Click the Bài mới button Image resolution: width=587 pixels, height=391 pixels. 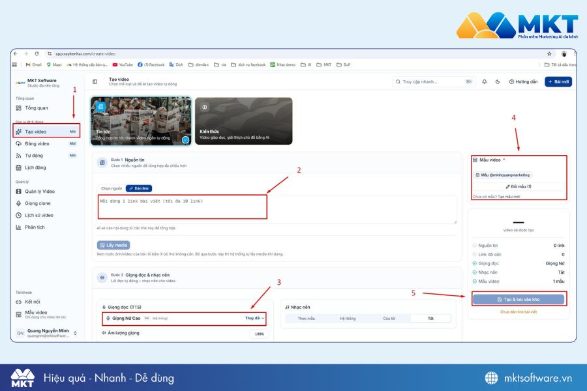[558, 81]
